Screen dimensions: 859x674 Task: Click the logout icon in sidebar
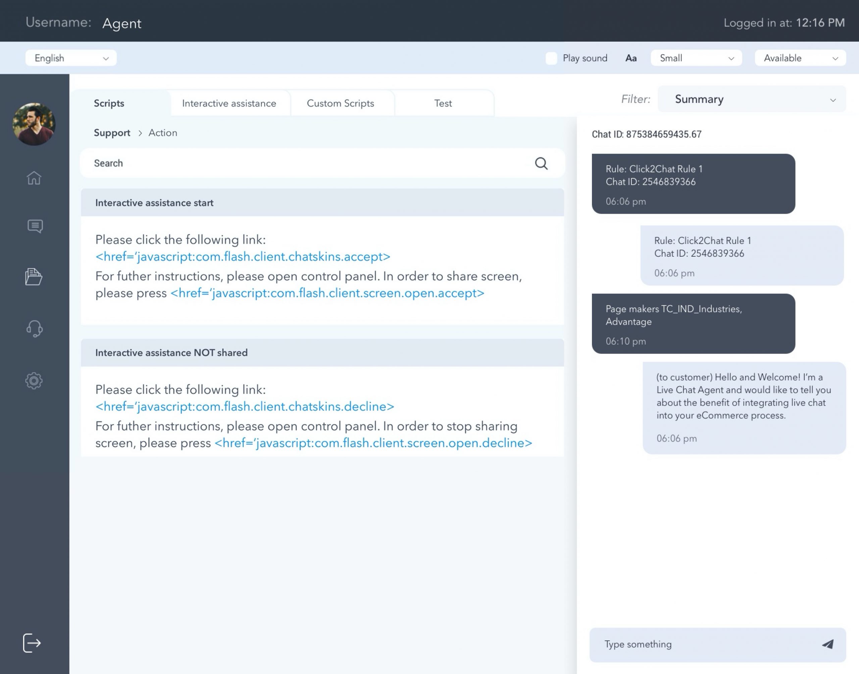pos(32,643)
